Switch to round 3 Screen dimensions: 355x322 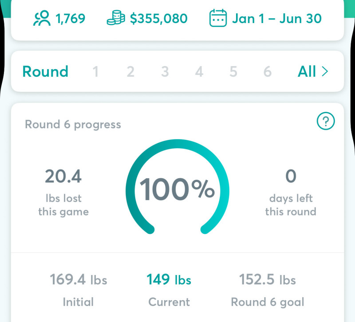[x=165, y=72]
